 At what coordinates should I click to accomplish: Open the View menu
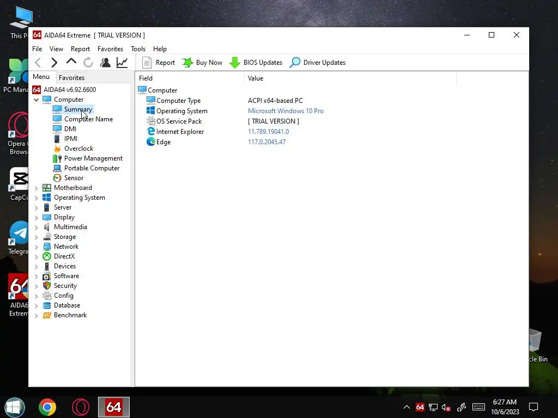point(56,48)
